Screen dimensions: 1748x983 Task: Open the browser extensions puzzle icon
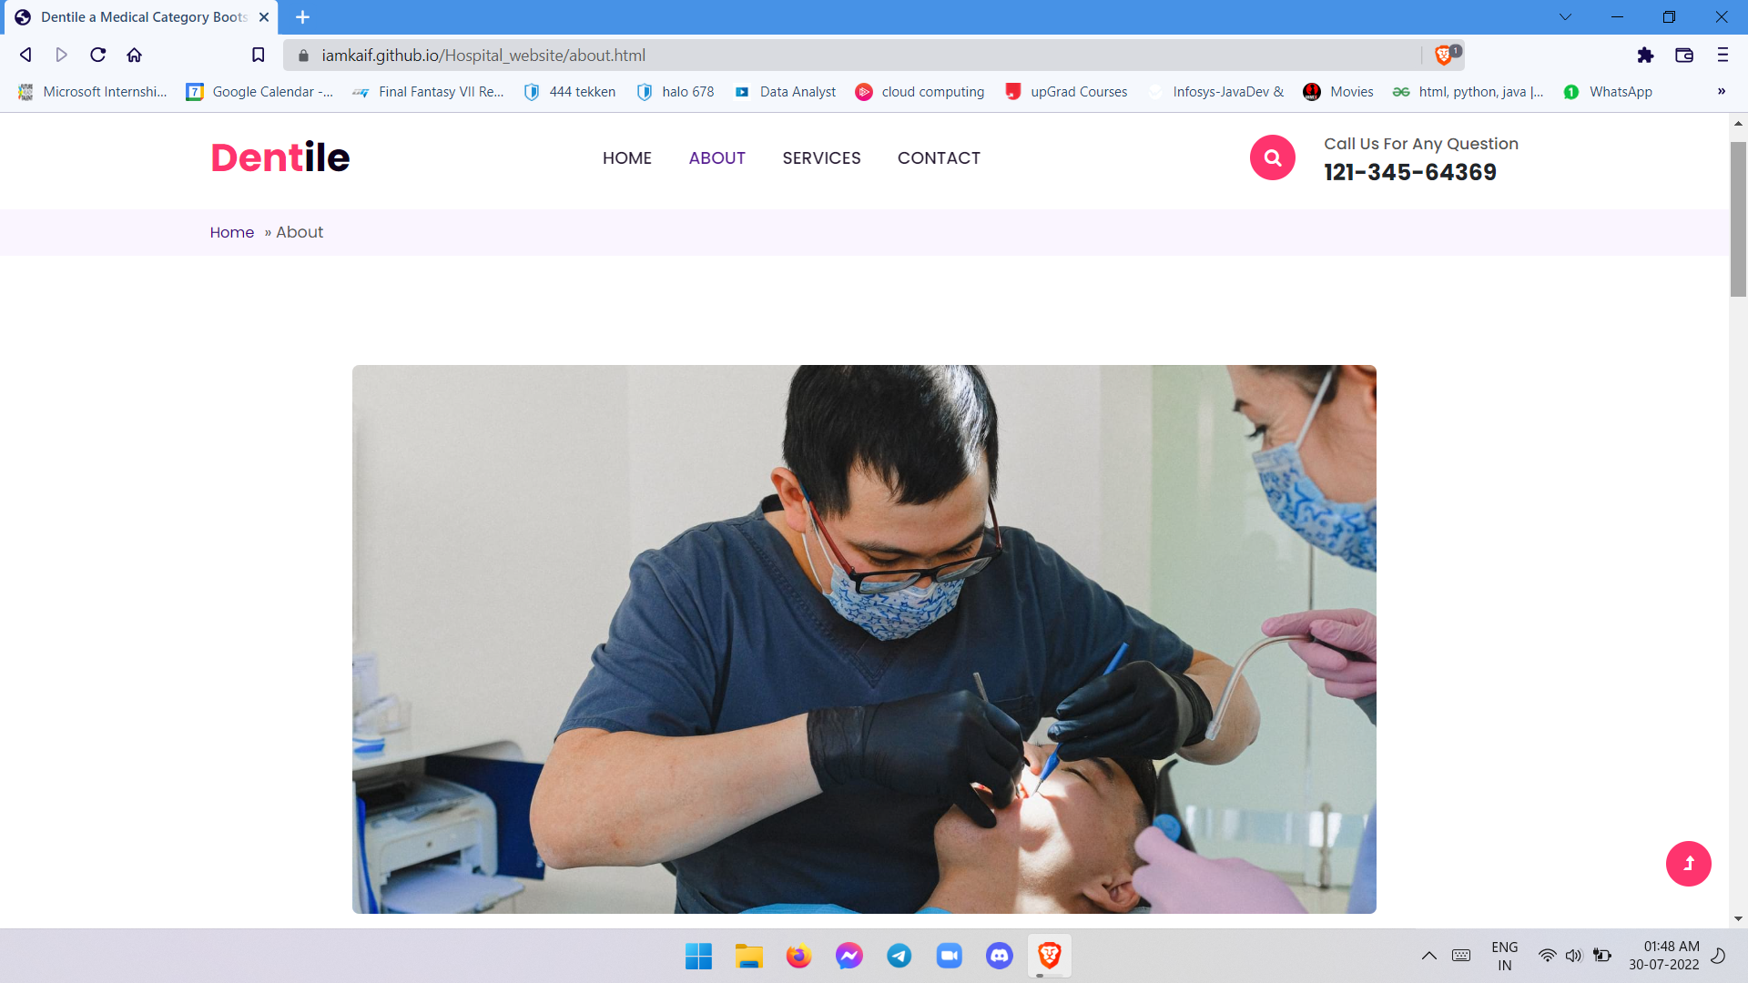[x=1647, y=55]
